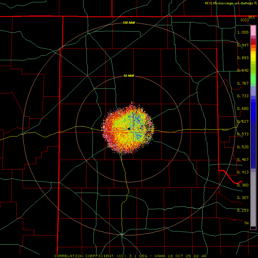Click the 0.680 legend value
This screenshot has width=258, height=258.
tap(243, 108)
